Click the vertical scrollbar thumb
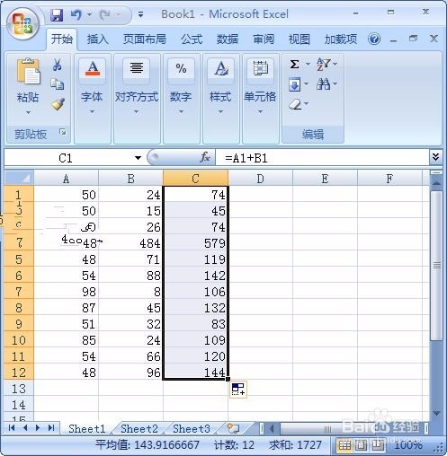 [436, 265]
